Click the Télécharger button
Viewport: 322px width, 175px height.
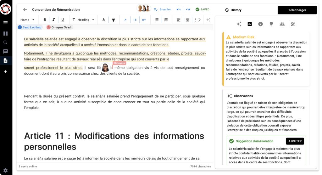[297, 10]
